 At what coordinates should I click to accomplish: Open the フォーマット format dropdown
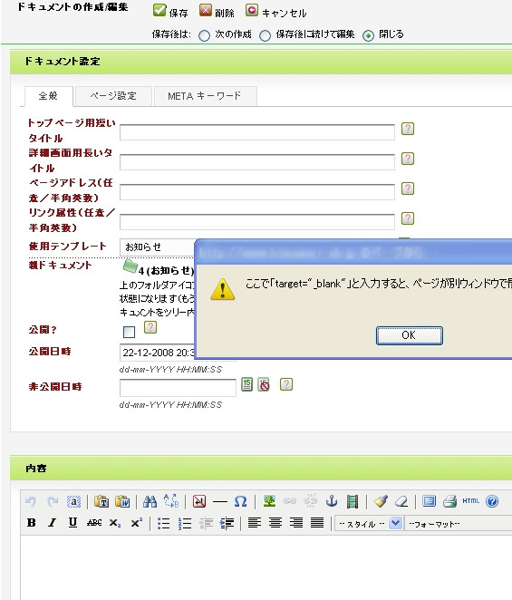click(459, 524)
